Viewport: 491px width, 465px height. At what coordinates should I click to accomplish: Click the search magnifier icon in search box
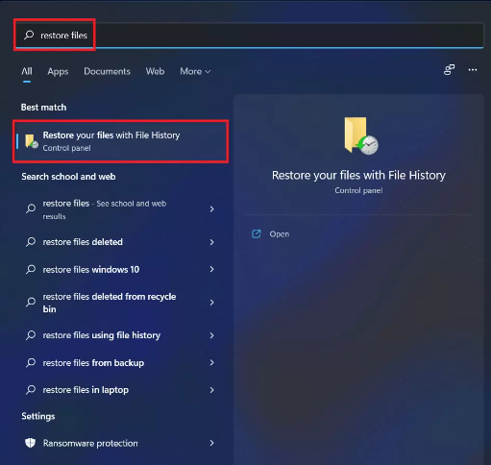pos(29,35)
